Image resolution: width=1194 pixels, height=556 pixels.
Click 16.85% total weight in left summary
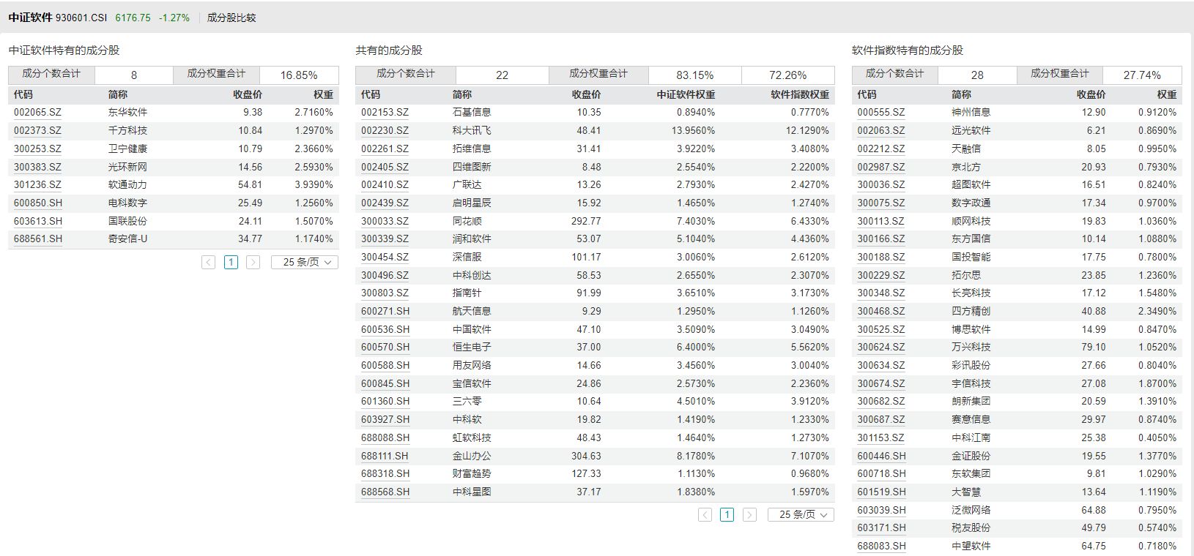coord(299,75)
